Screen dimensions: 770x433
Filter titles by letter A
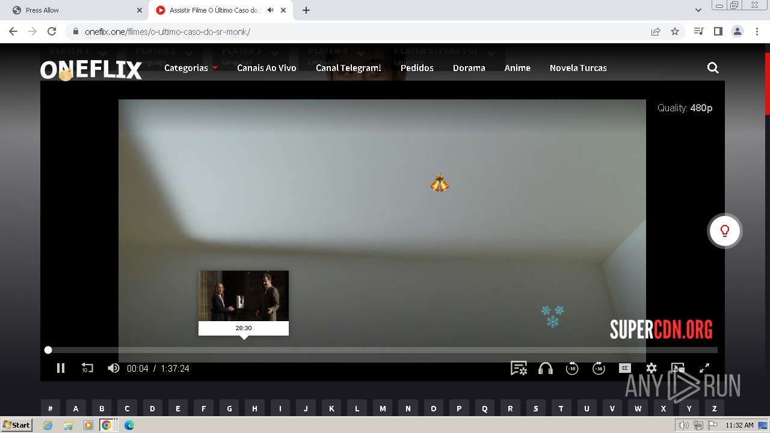point(76,408)
